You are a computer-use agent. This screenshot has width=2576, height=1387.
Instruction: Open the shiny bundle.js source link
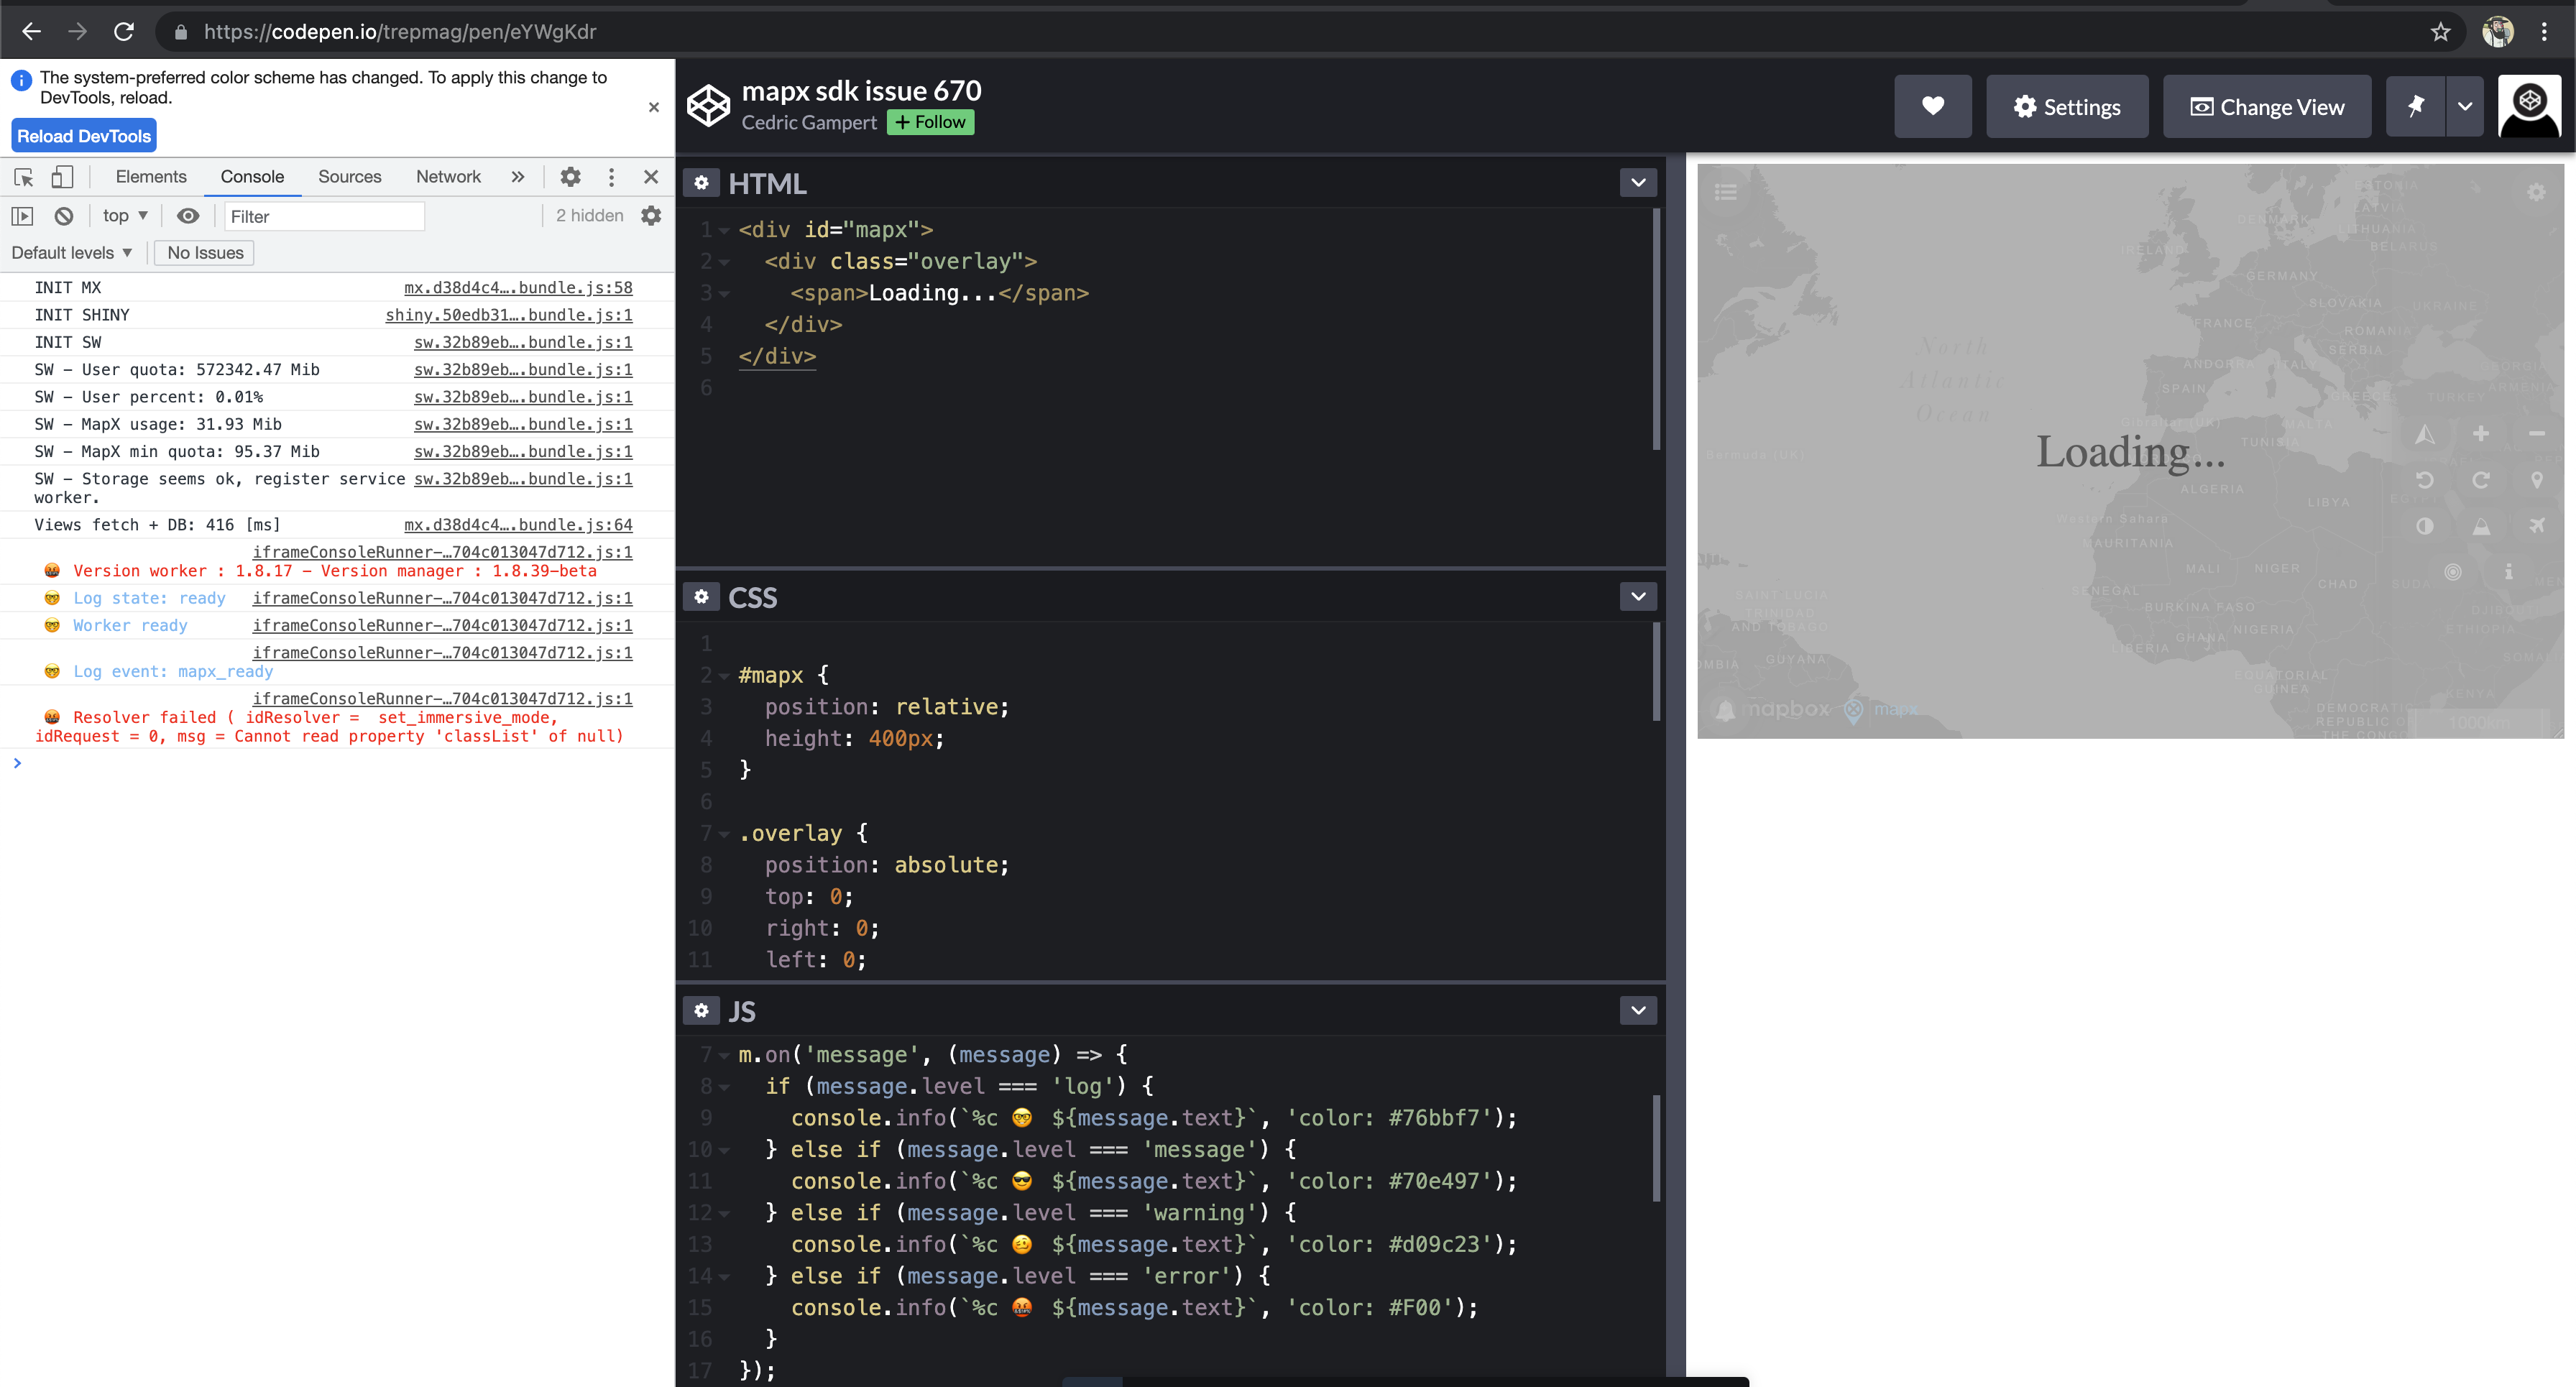[x=508, y=315]
